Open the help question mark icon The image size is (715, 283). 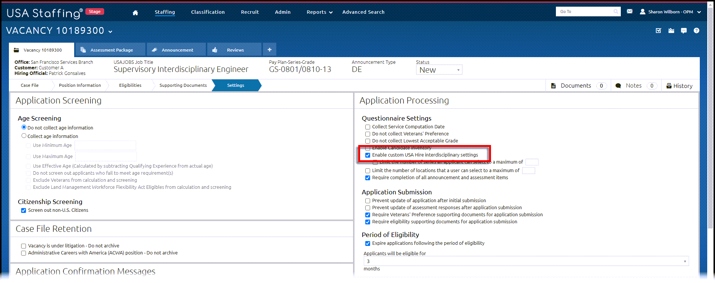[x=696, y=31]
